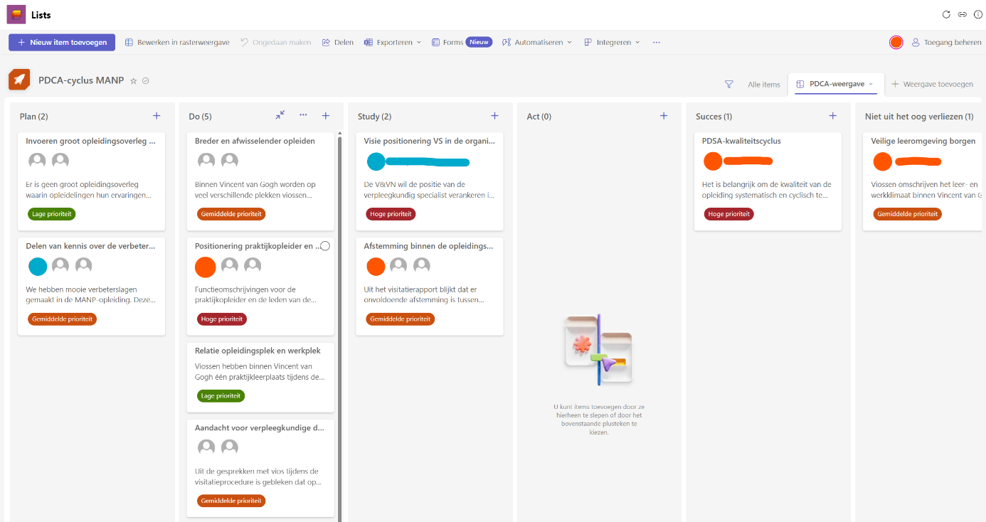This screenshot has width=986, height=522.
Task: Open the Do column more options ellipsis
Action: (303, 114)
